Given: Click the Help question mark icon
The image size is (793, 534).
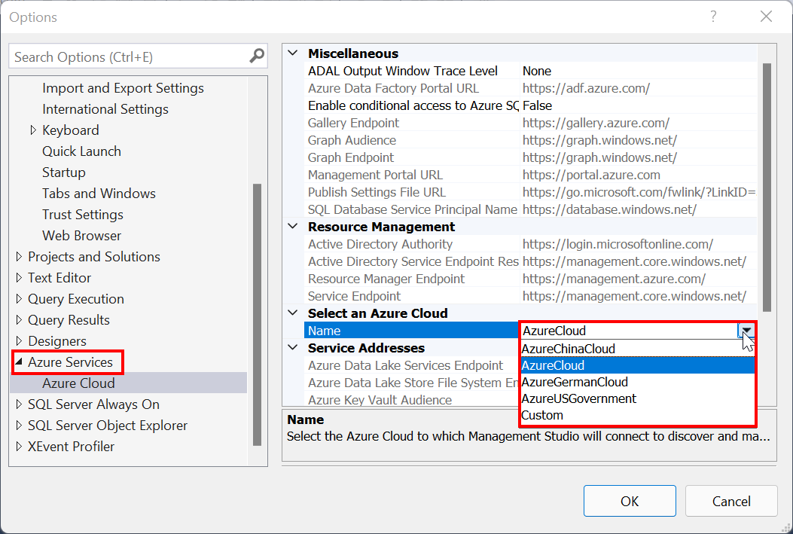Looking at the screenshot, I should [x=713, y=17].
